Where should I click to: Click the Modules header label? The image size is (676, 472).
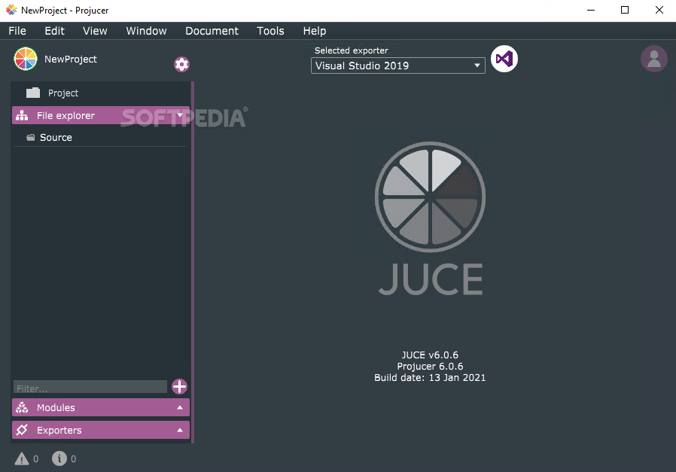(56, 407)
